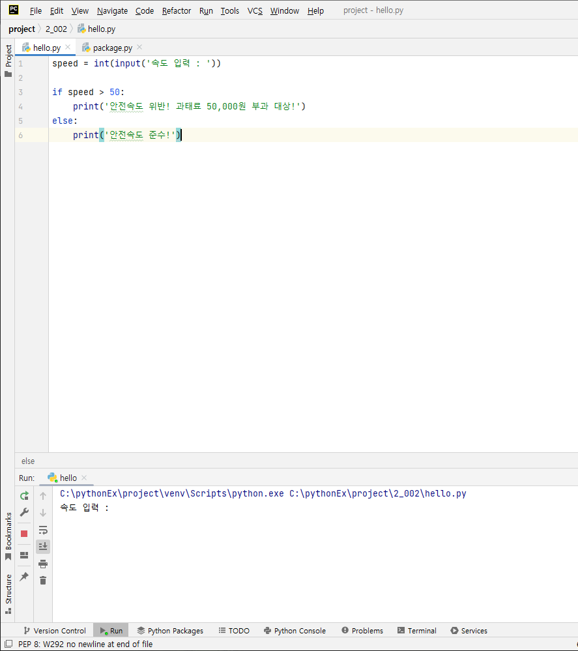Click the print call on line 4
This screenshot has height=651, width=578.
(x=86, y=106)
